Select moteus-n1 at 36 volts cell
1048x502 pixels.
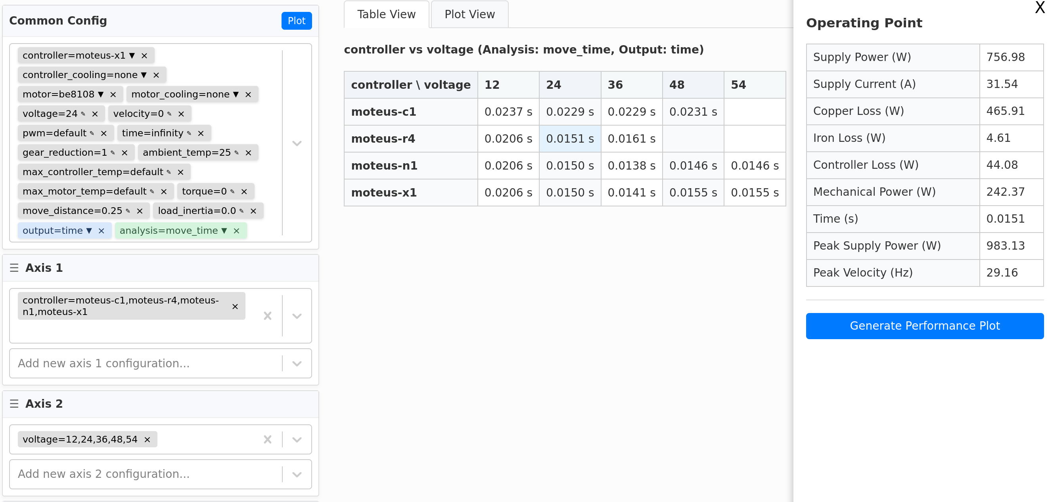(x=631, y=166)
